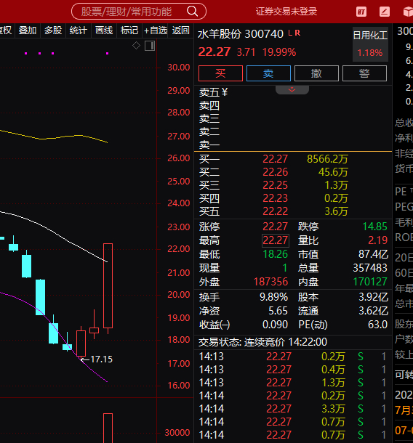
Task: Click the red 买 buy button
Action: (220, 73)
